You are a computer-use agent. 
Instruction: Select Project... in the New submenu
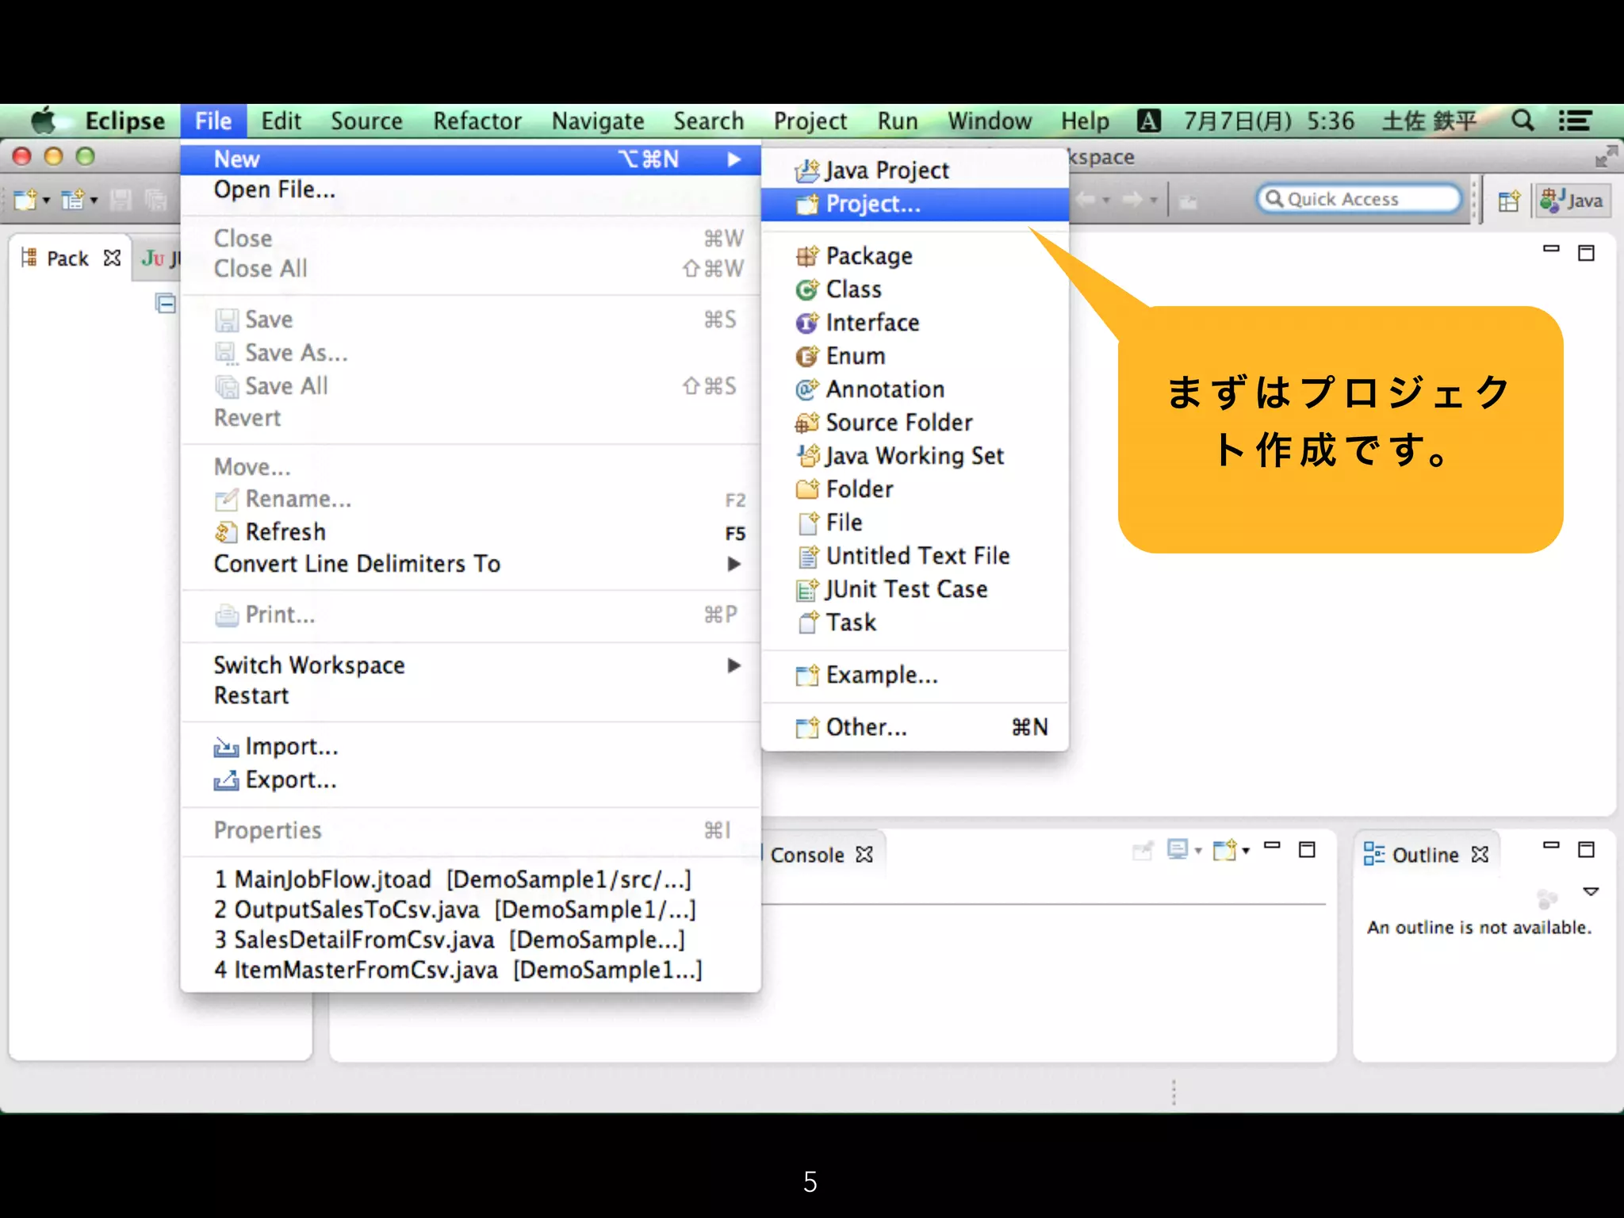click(x=872, y=205)
